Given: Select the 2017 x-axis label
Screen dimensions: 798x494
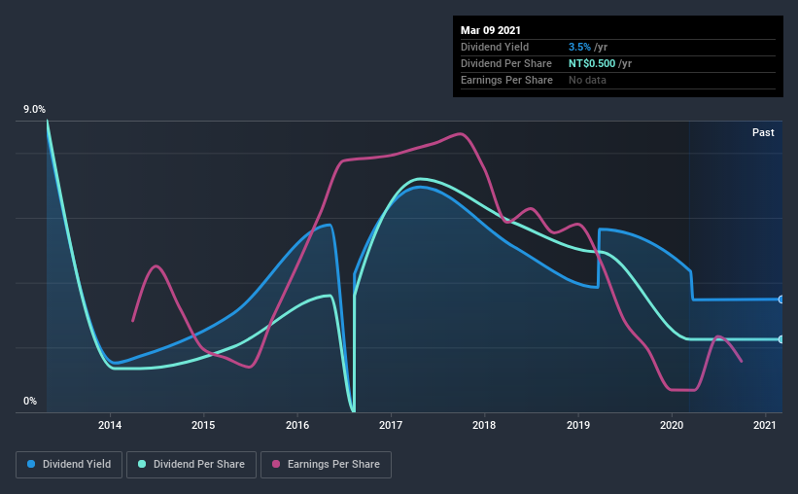Looking at the screenshot, I should [x=391, y=425].
